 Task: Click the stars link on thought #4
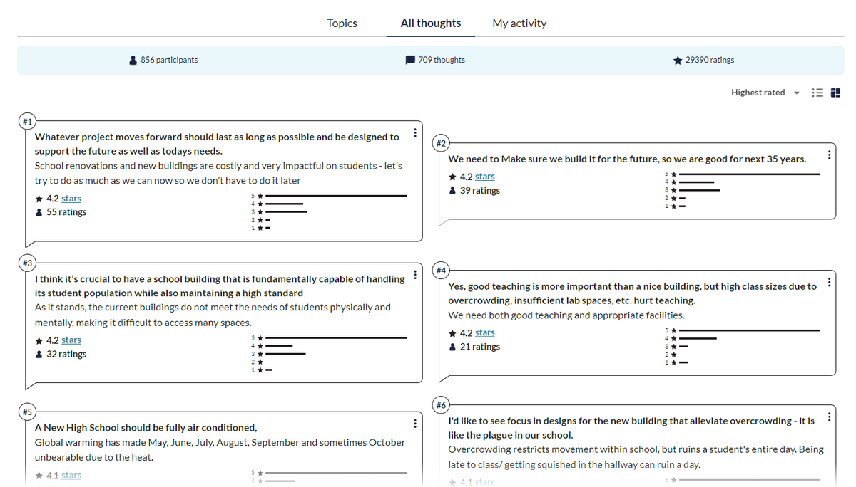pyautogui.click(x=485, y=332)
